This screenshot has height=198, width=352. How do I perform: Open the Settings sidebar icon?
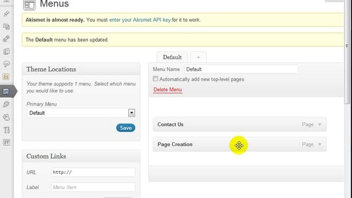[x=6, y=142]
